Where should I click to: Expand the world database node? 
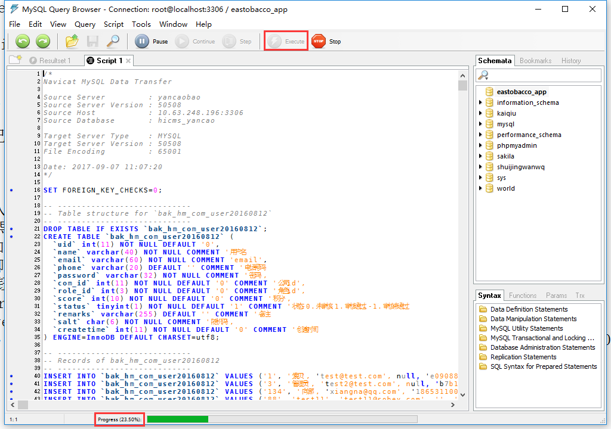pos(481,188)
